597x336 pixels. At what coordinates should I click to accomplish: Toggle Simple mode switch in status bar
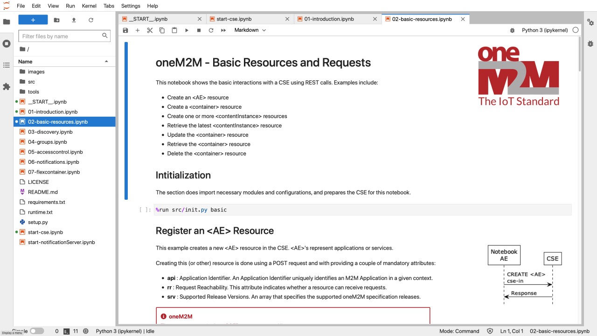(x=37, y=331)
